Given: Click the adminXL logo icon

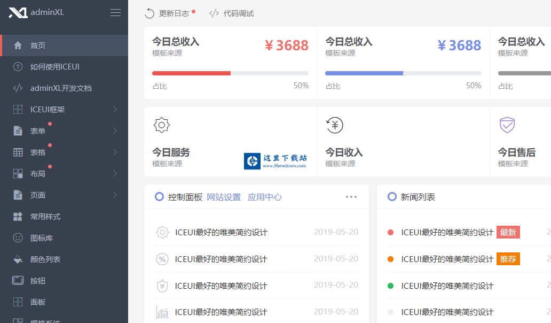Looking at the screenshot, I should 18,13.
